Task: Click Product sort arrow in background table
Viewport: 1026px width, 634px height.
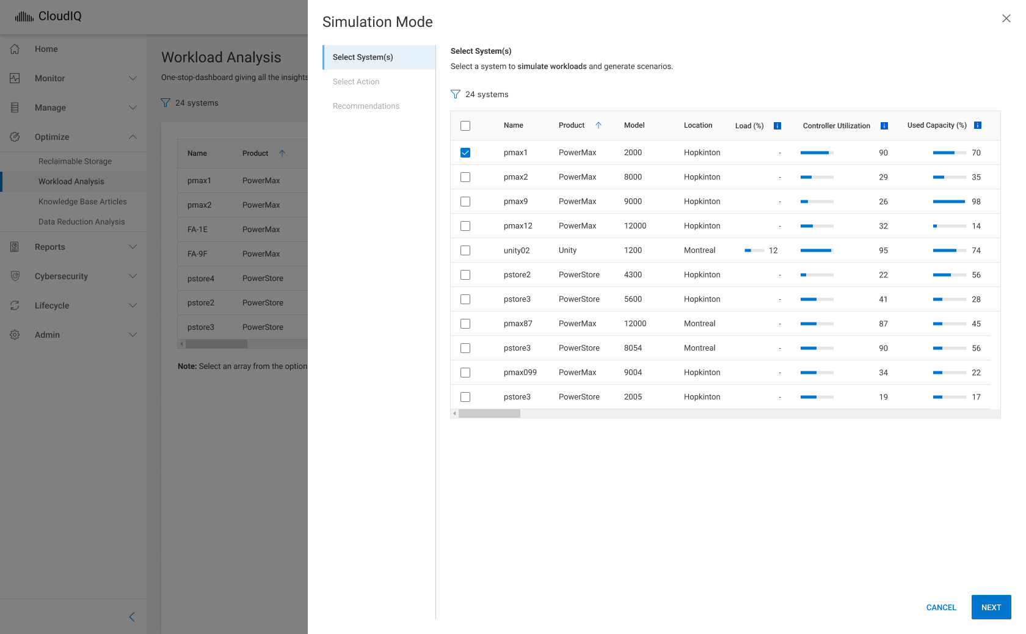Action: (x=282, y=153)
